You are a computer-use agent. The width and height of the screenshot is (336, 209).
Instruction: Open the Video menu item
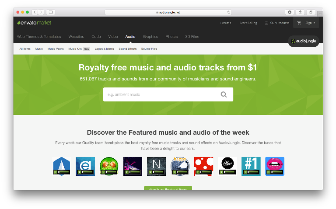(113, 37)
